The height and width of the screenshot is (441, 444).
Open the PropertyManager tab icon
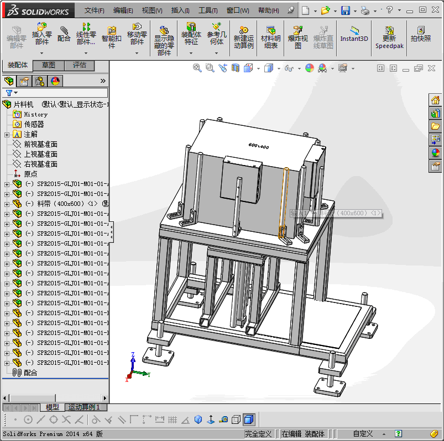tap(24, 81)
